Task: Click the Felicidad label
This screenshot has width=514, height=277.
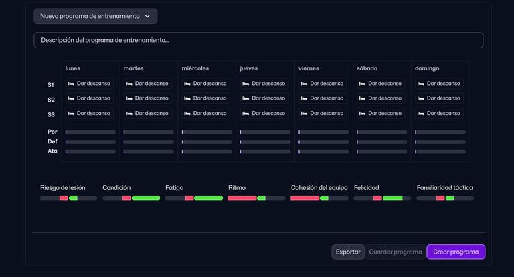Action: pyautogui.click(x=366, y=188)
